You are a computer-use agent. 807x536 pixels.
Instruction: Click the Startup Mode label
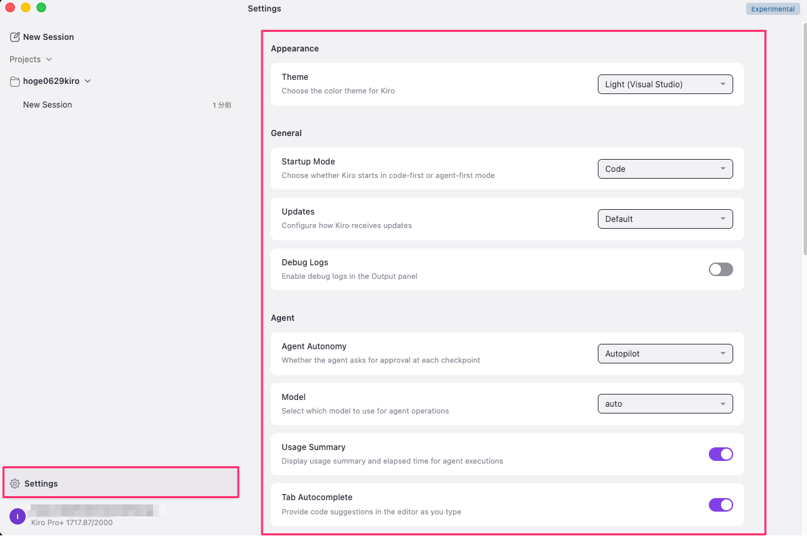(x=308, y=162)
